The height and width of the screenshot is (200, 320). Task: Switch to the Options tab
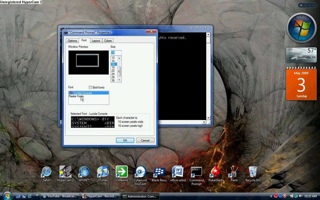coord(72,41)
